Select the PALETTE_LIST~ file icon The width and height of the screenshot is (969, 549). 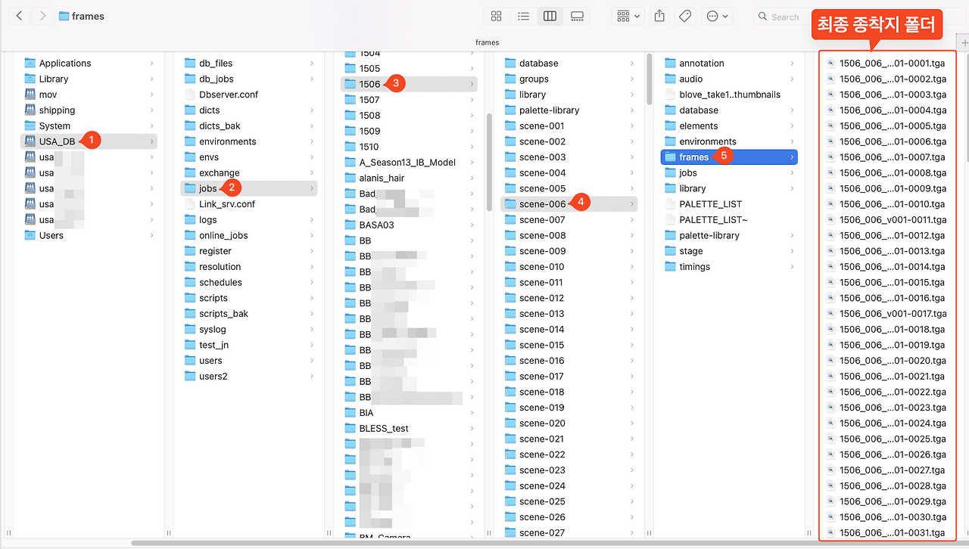(670, 220)
